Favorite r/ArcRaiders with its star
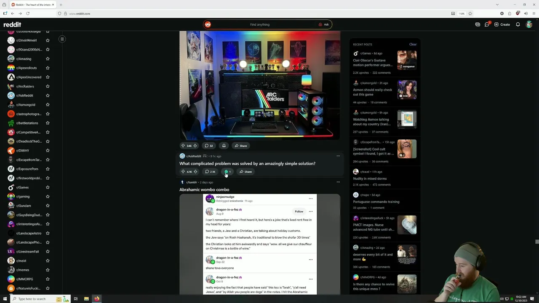Screen dimensions: 539x303 [48, 86]
